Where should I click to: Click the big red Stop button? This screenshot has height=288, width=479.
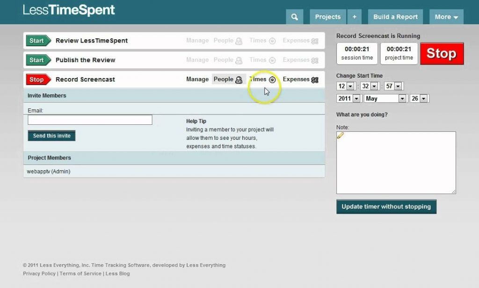click(x=442, y=54)
